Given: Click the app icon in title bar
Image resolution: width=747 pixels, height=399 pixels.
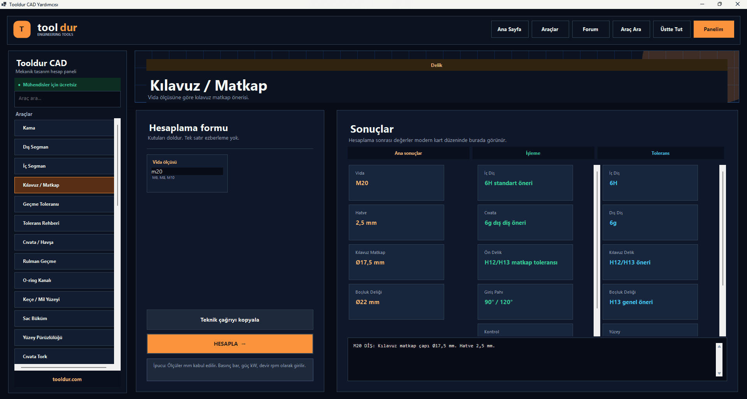Looking at the screenshot, I should point(4,4).
